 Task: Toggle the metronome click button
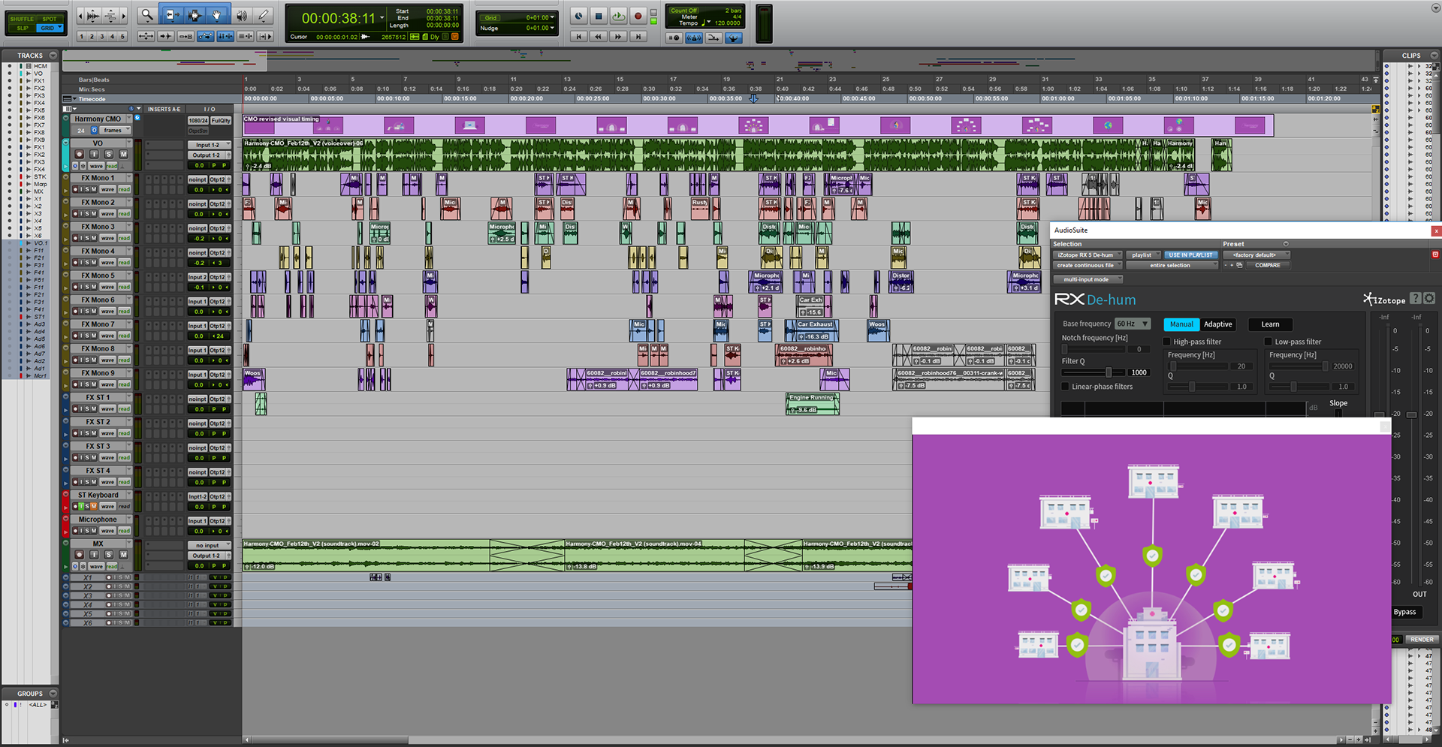694,38
